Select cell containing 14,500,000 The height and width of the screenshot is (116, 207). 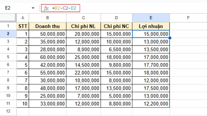pyautogui.click(x=83, y=65)
